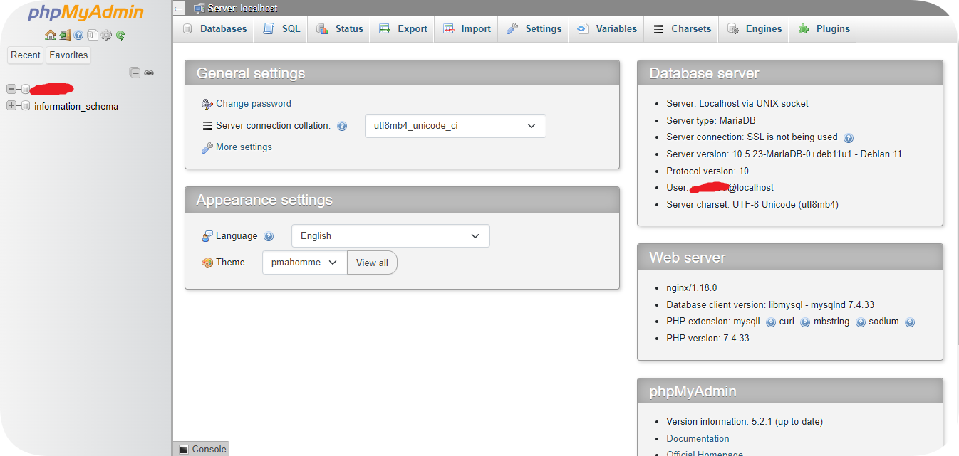Open navigation panel settings gear icon
Screen dimensions: 959x456
(107, 35)
